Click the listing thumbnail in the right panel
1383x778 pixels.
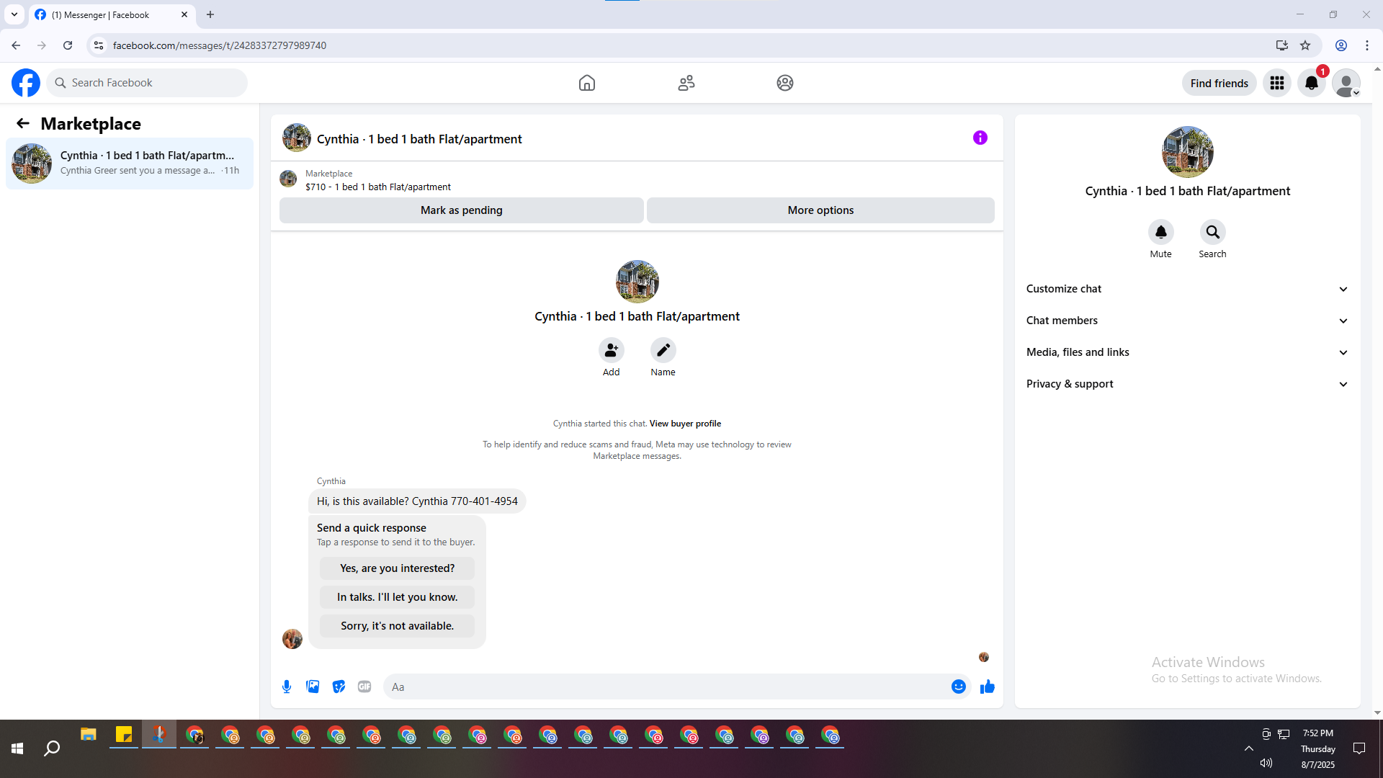pyautogui.click(x=1188, y=152)
